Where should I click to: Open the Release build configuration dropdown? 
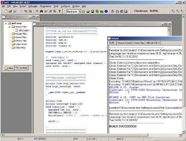point(80,11)
